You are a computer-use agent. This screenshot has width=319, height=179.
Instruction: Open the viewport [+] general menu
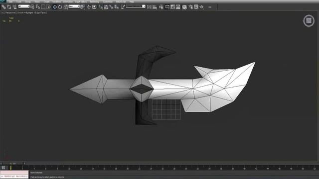[x=2, y=12]
